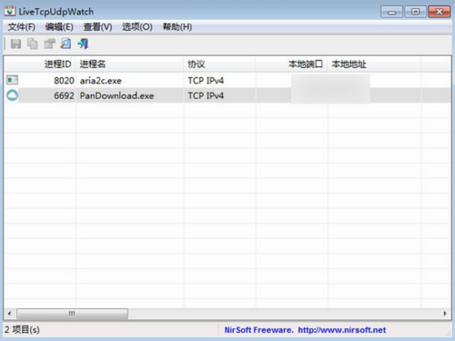Click the Exit toolbar icon
The image size is (455, 341).
pos(83,44)
